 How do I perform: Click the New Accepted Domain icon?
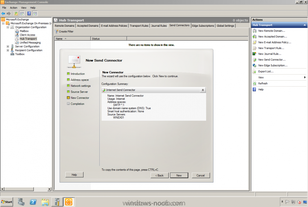pos(254,37)
